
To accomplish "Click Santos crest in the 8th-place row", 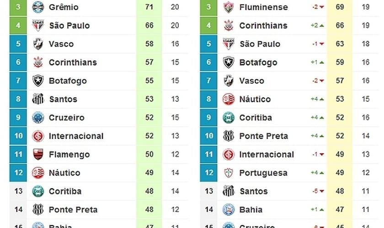I will click(38, 99).
